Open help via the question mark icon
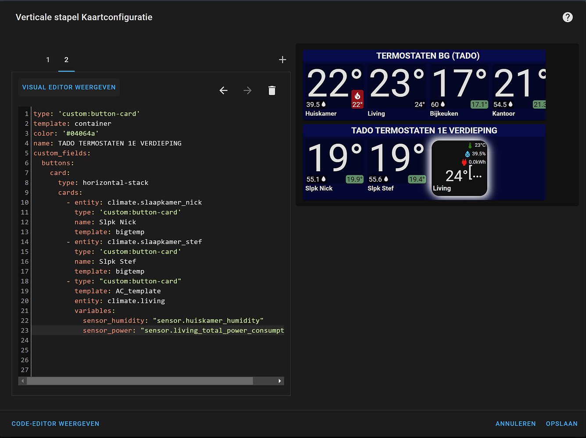Screen dimensions: 586x438 point(568,17)
